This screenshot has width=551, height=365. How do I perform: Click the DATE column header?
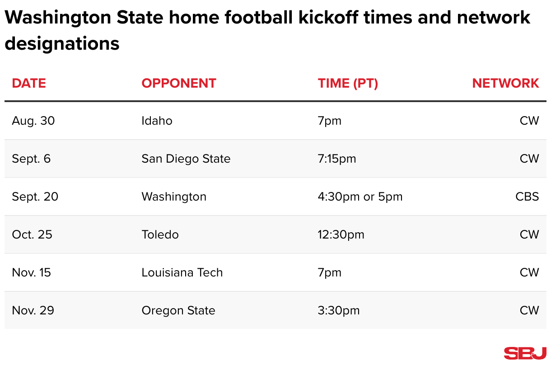tap(29, 83)
